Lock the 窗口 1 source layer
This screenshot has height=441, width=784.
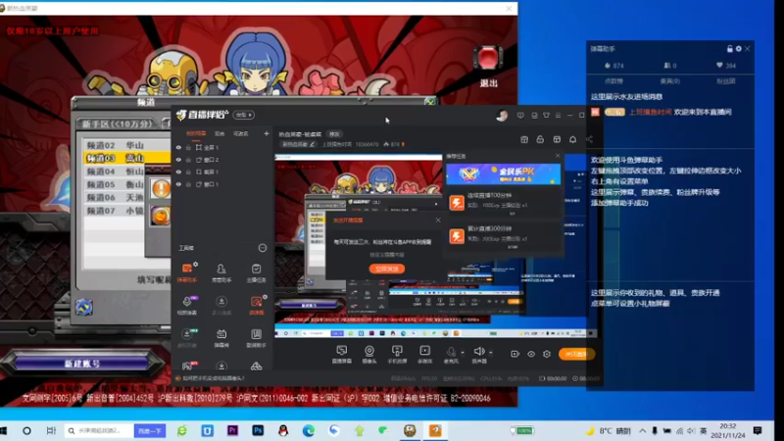188,184
